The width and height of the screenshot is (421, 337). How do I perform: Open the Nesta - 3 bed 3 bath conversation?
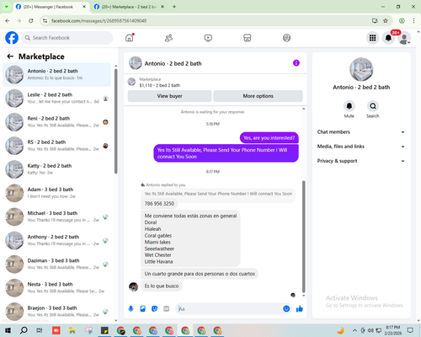(x=56, y=288)
